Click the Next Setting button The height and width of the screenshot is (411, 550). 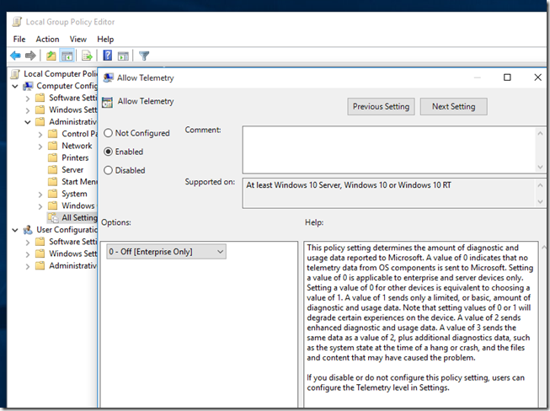(x=453, y=106)
